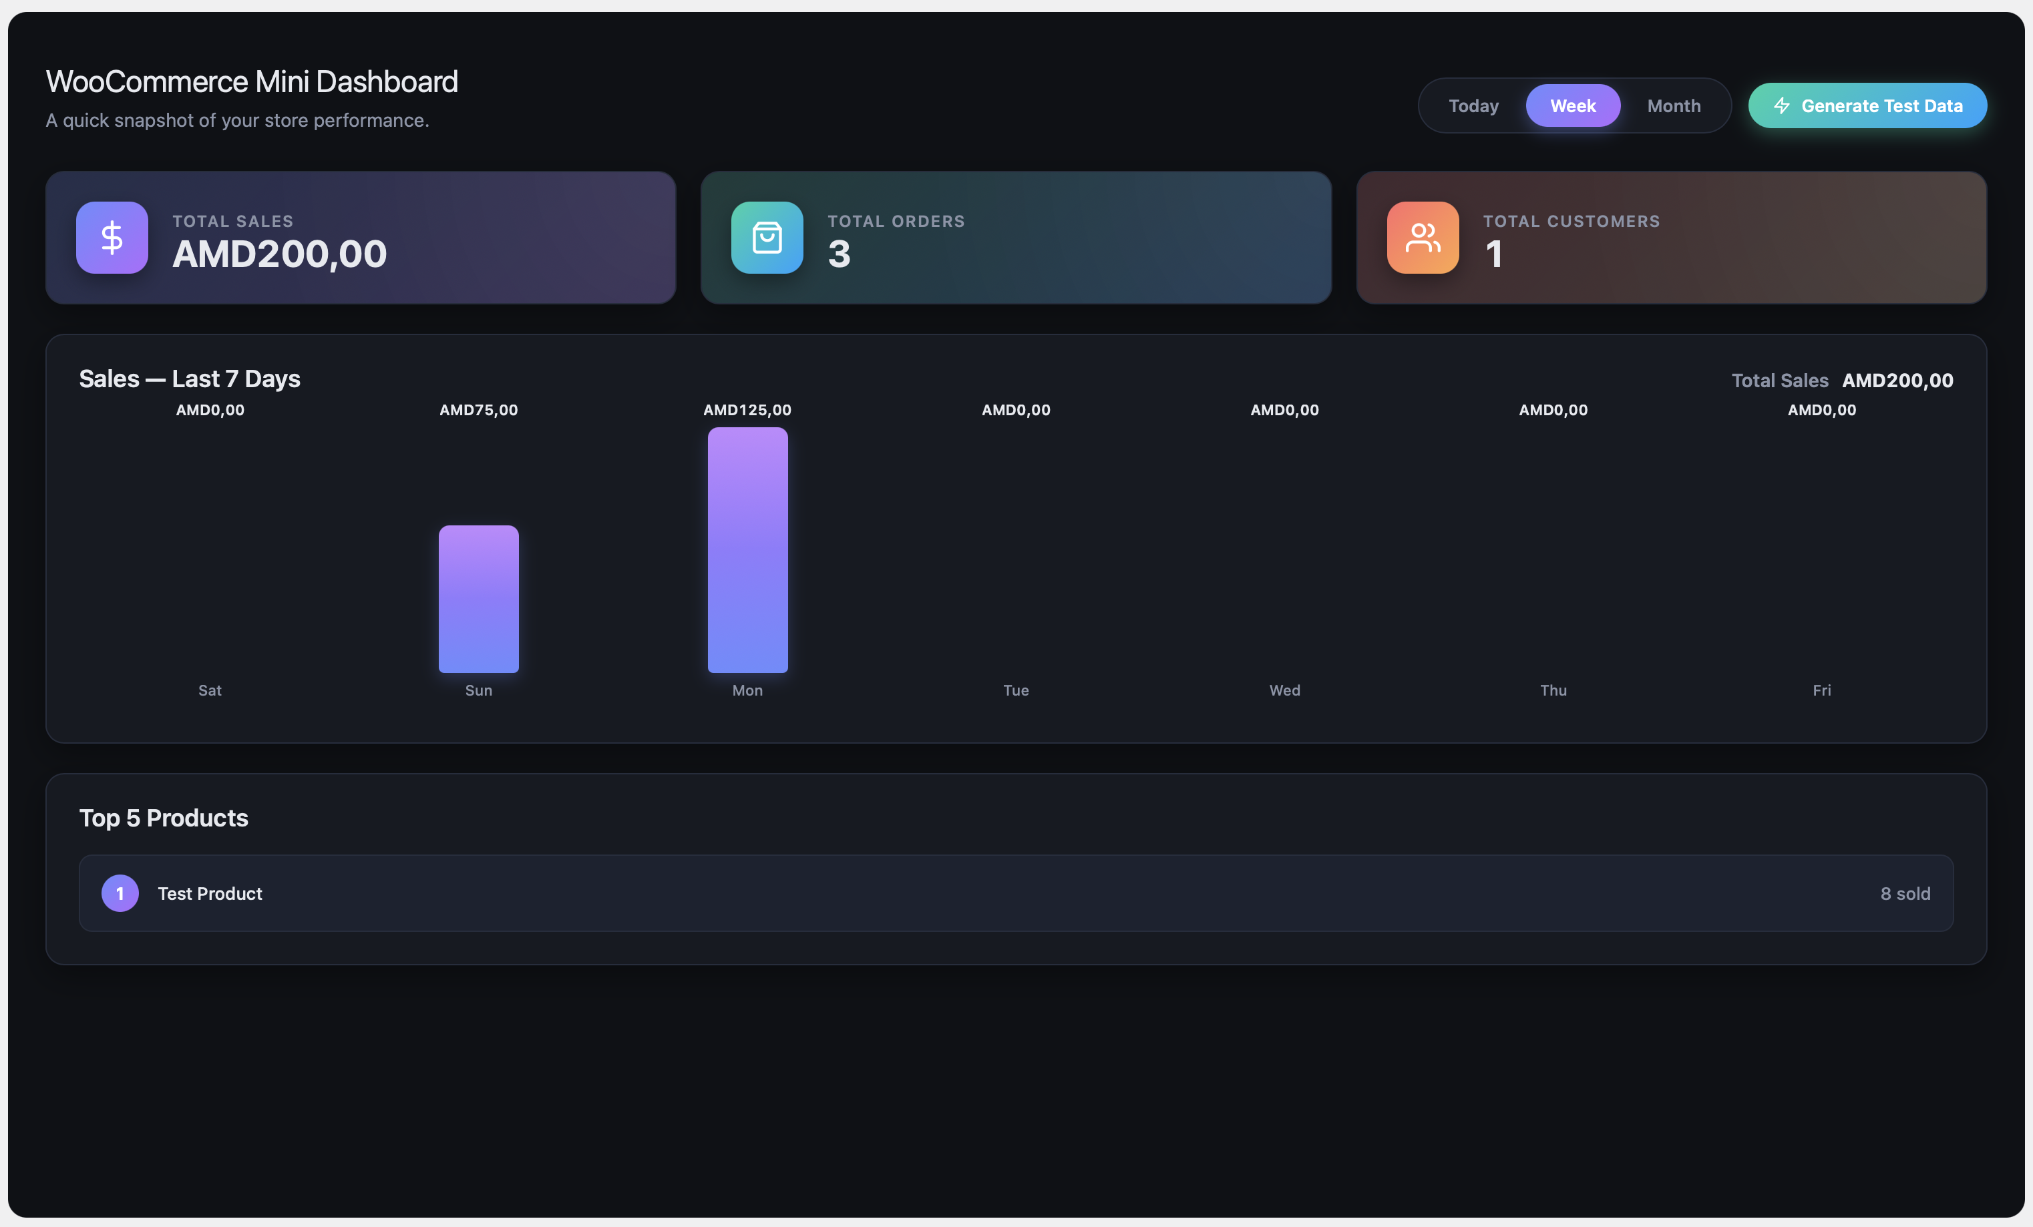Click the Monday sales bar
The image size is (2033, 1227).
point(748,550)
